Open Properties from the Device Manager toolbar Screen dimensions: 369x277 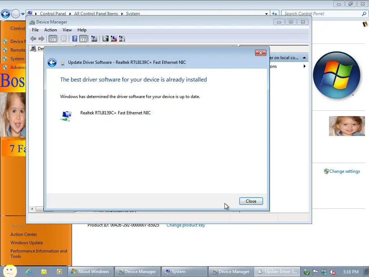click(63, 39)
